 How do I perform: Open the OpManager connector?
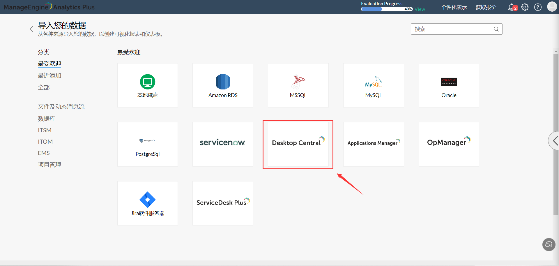[449, 144]
